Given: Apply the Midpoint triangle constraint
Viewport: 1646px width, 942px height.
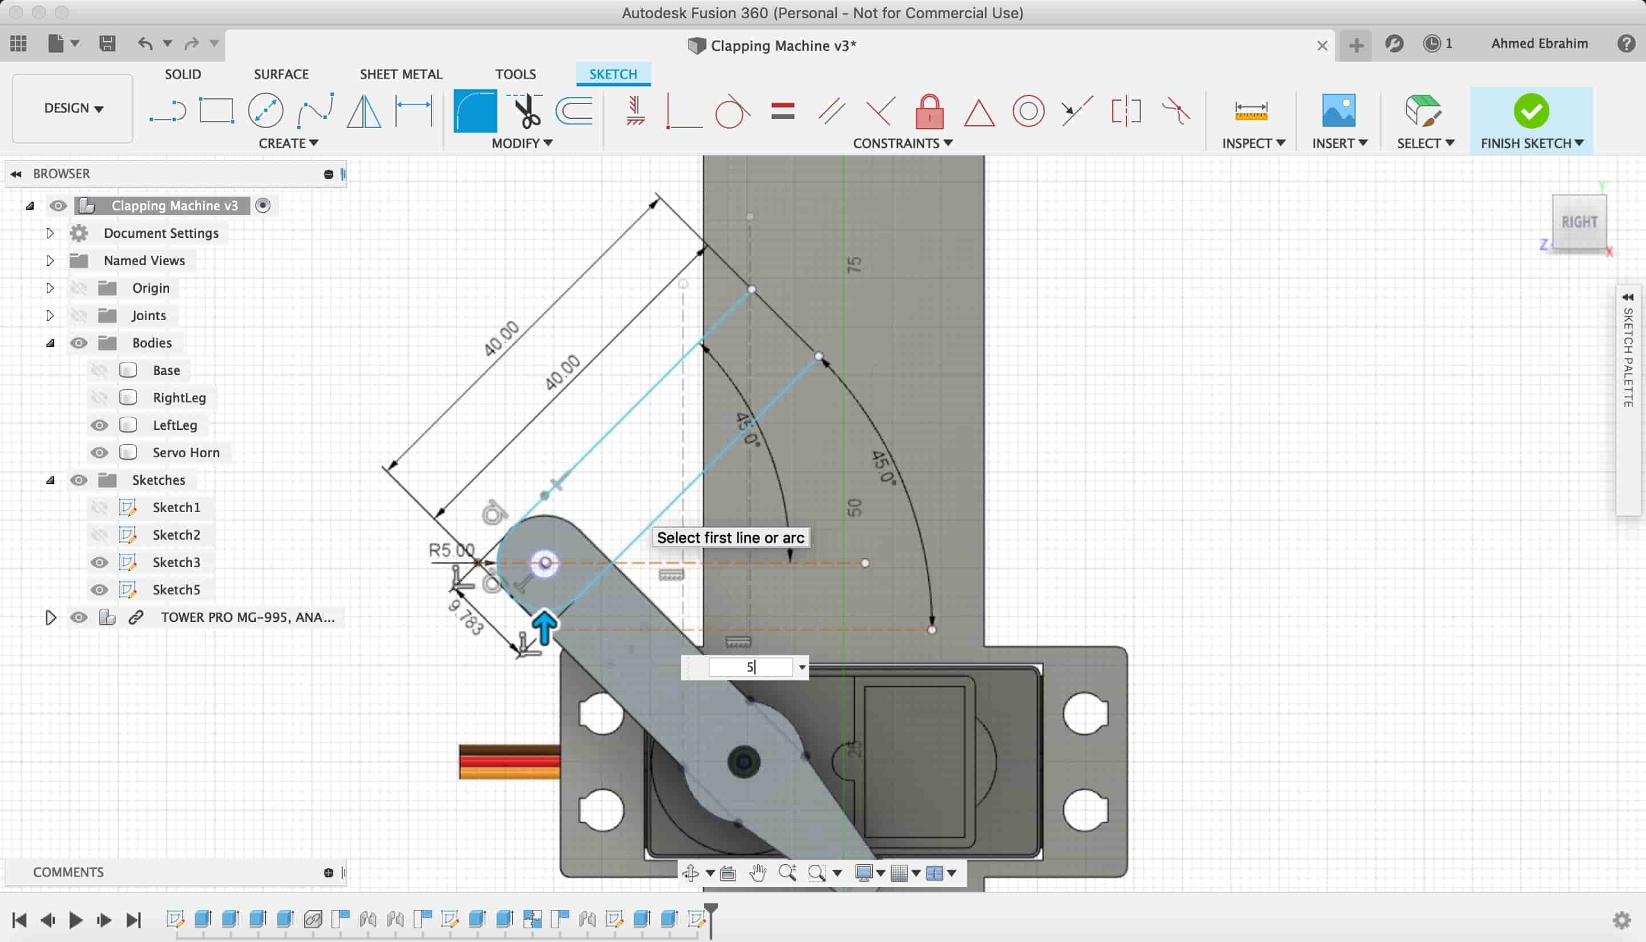Looking at the screenshot, I should (x=978, y=113).
